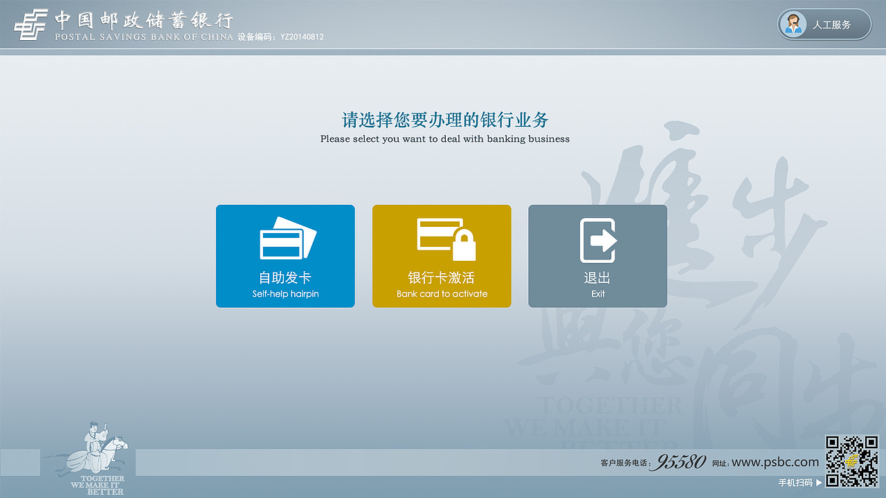886x498 pixels.
Task: Tap the arrow next to 手机扫码
Action: [819, 482]
